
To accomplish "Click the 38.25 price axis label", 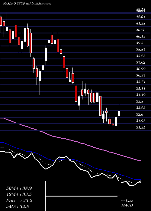I will pyautogui.click(x=141, y=56).
